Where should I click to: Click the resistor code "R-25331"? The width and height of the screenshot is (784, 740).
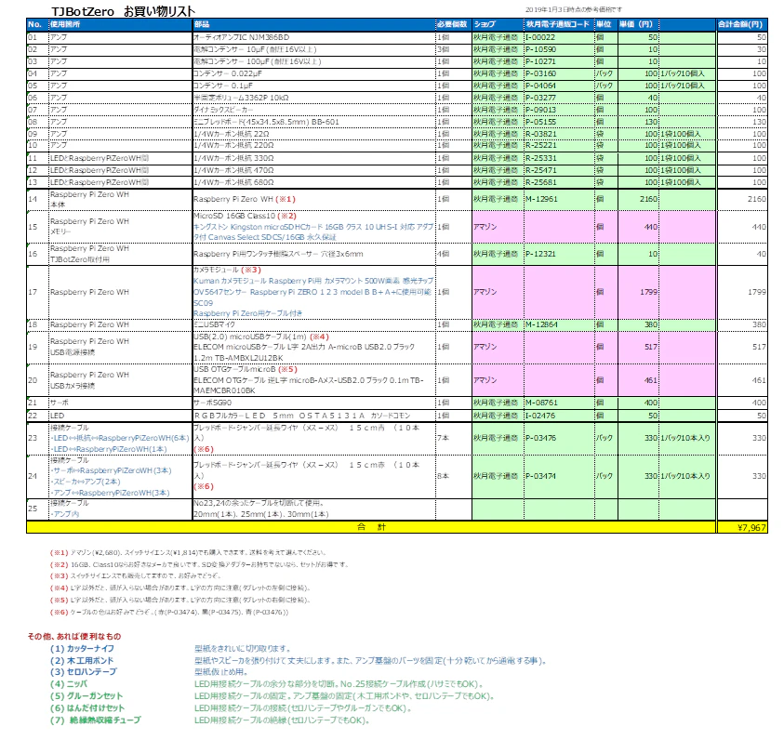[540, 158]
